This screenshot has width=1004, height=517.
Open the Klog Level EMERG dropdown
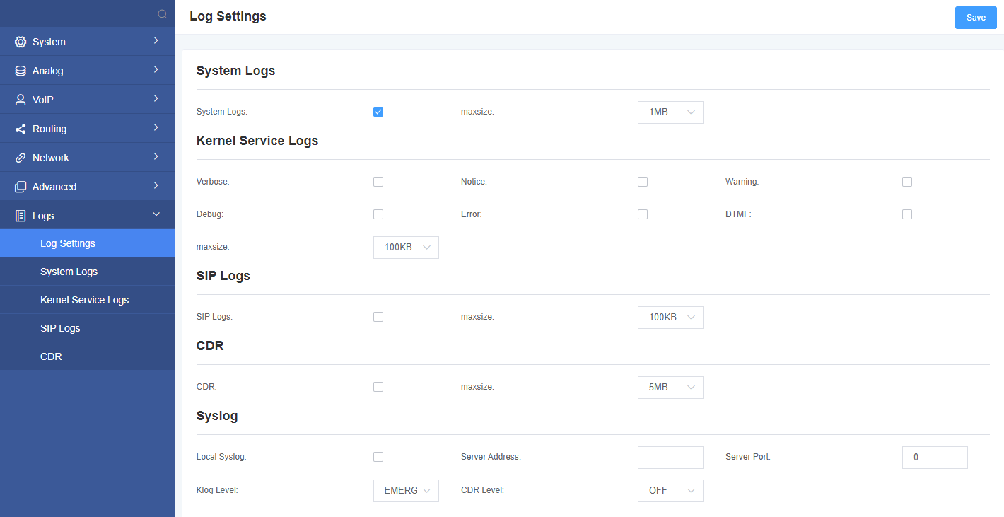coord(406,491)
